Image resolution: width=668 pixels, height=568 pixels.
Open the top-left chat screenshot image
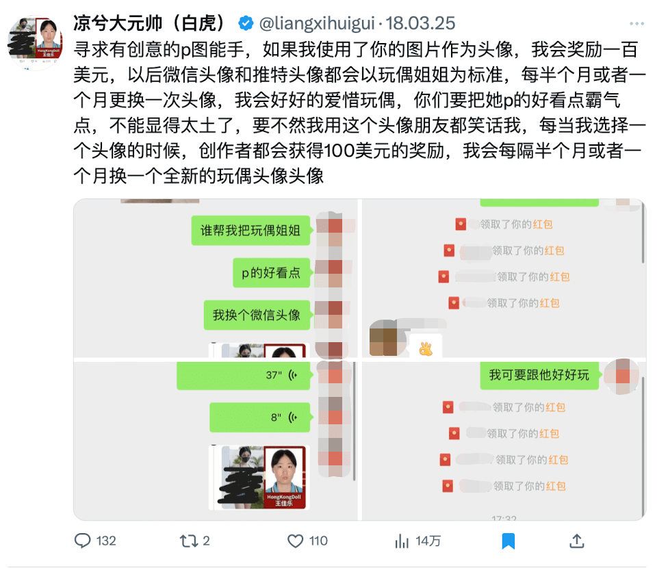216,279
